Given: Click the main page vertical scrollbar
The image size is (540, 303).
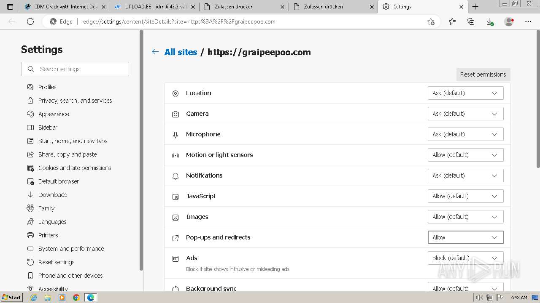Looking at the screenshot, I should (537, 99).
